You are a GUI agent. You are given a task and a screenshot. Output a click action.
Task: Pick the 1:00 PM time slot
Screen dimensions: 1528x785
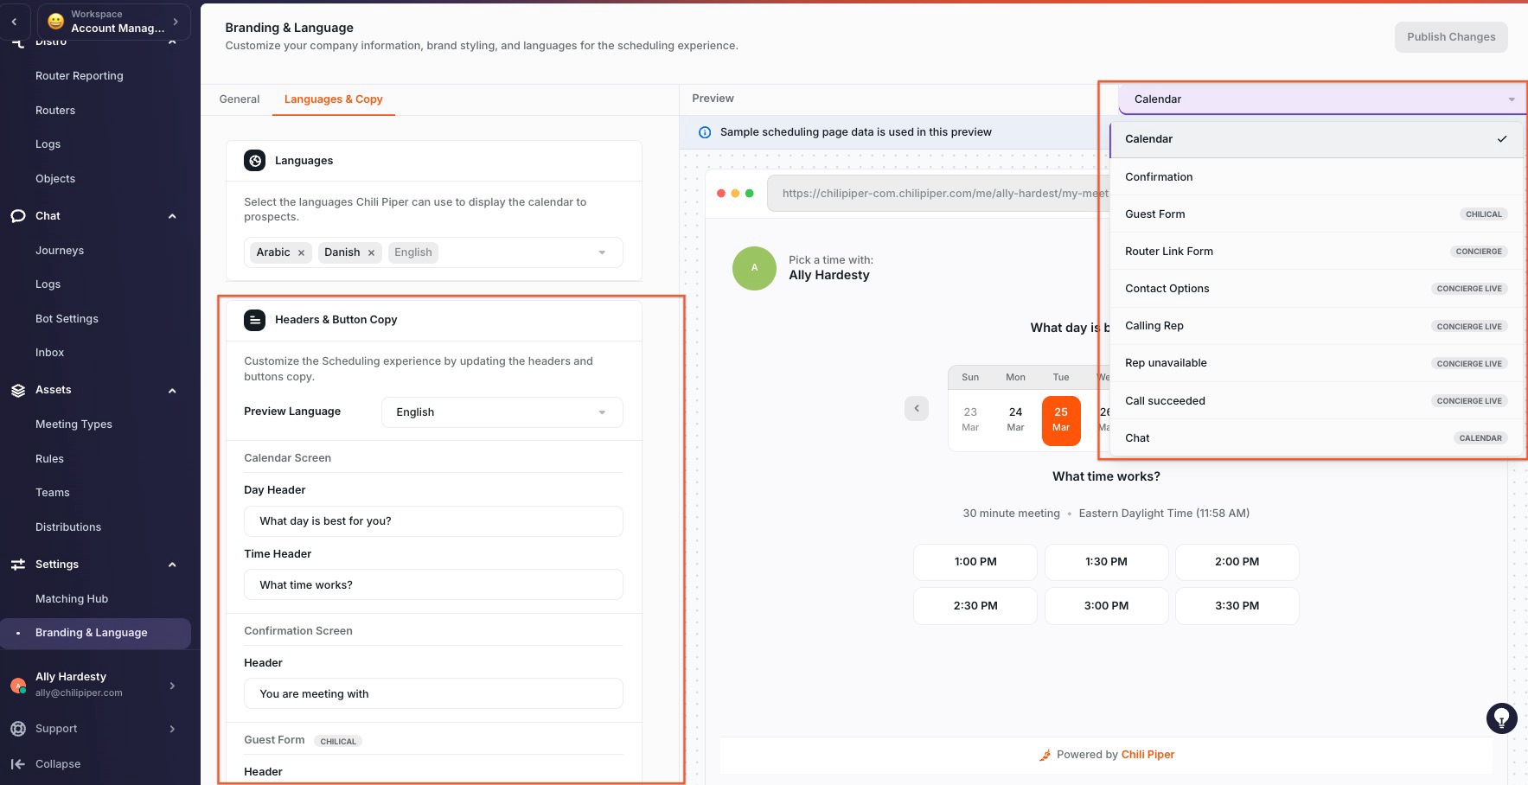[975, 562]
